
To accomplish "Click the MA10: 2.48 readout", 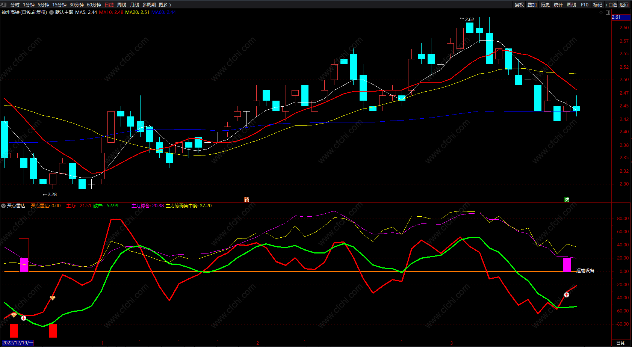I will pyautogui.click(x=111, y=12).
